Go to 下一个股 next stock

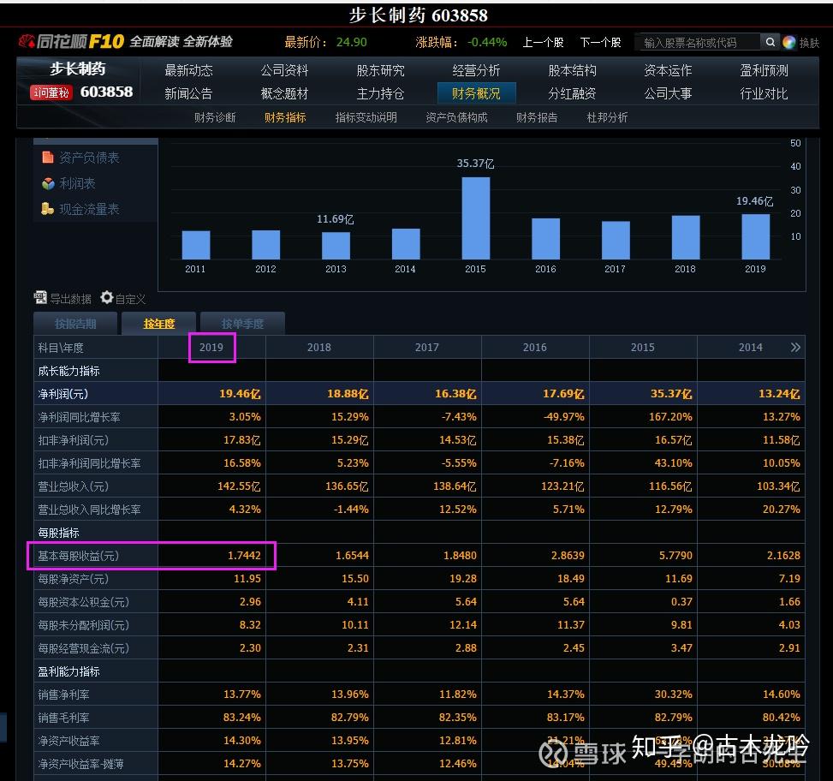[600, 43]
